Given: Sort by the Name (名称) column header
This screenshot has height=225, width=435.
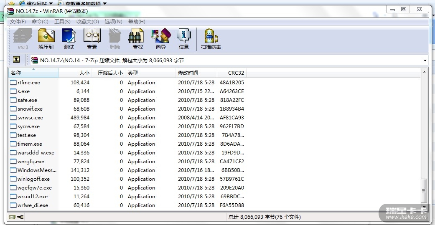Looking at the screenshot, I should coord(33,73).
